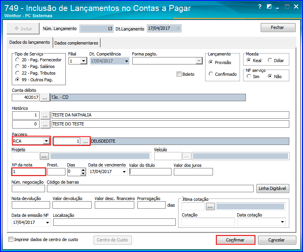
Task: Click Código de barras field
Action: pyautogui.click(x=150, y=189)
